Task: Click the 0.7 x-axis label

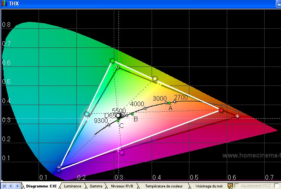Action: pyautogui.click(x=269, y=177)
